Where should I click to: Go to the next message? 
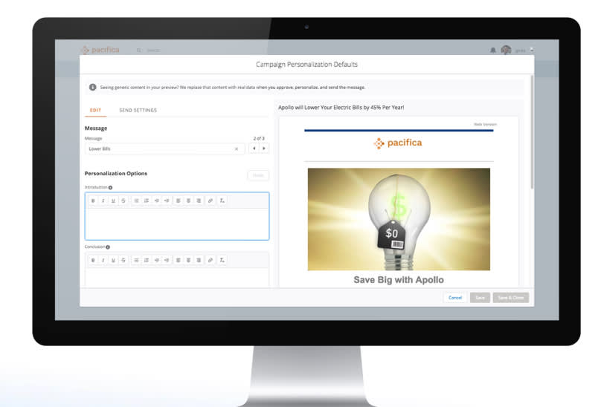(x=264, y=149)
